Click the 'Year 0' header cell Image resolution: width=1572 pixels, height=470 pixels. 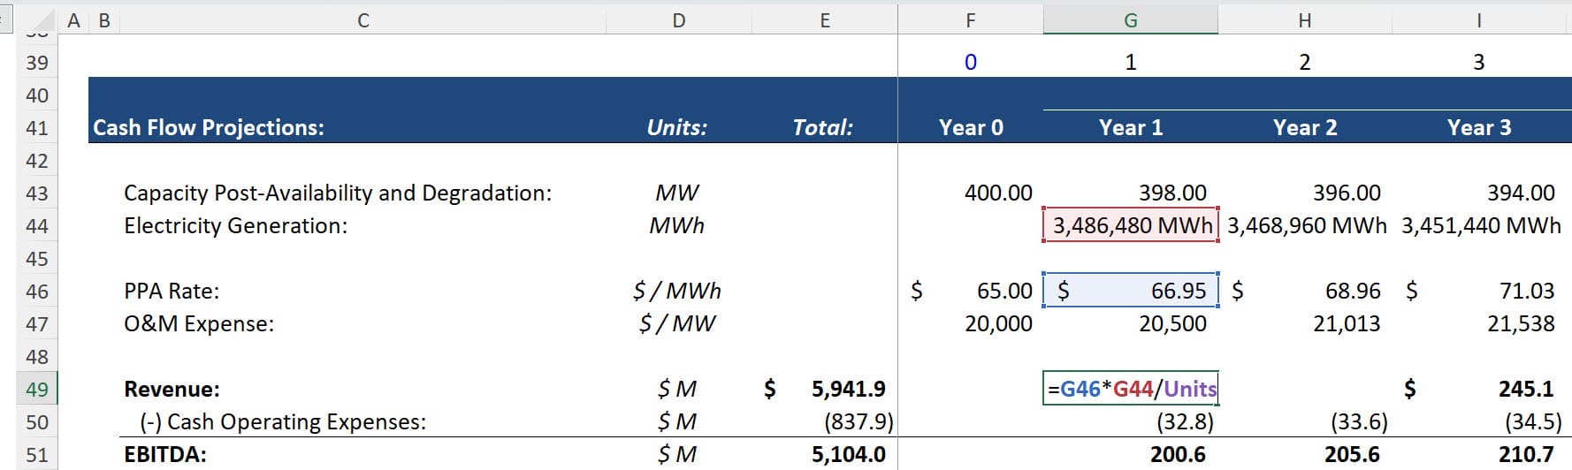click(x=971, y=128)
